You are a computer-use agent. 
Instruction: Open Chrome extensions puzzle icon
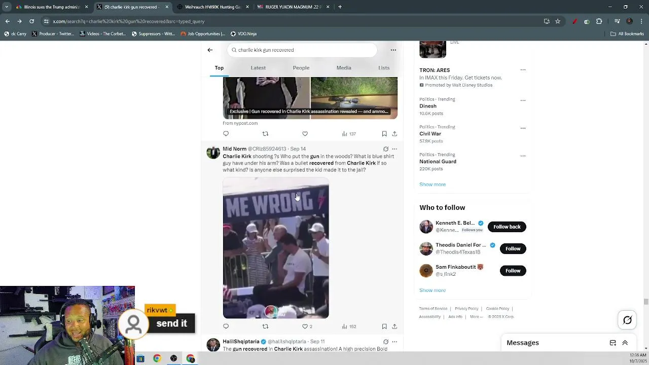(599, 21)
